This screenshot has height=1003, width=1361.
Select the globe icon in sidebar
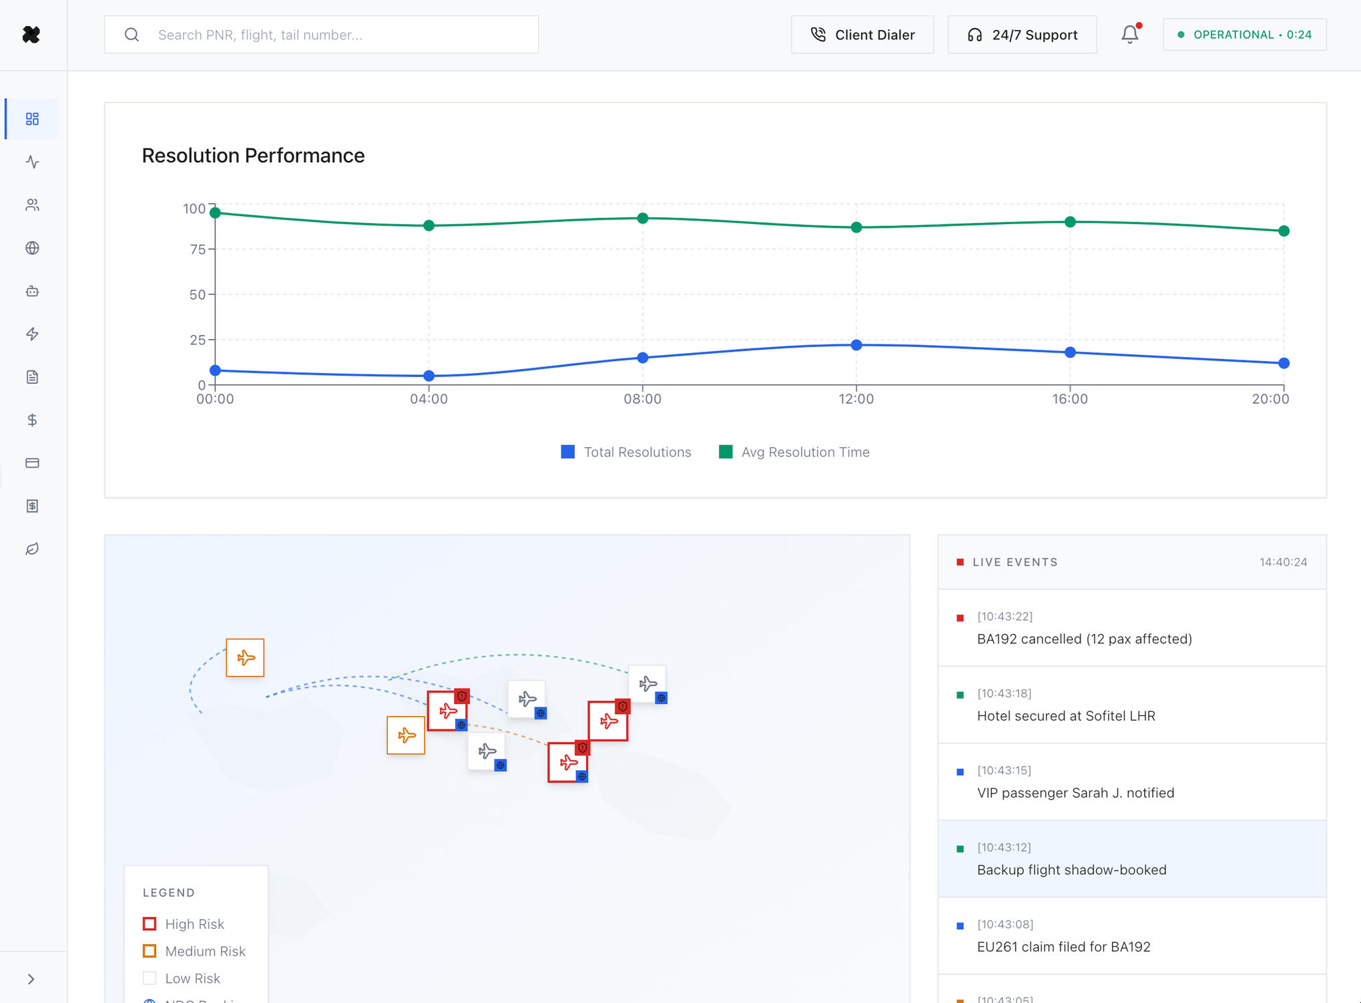(32, 248)
